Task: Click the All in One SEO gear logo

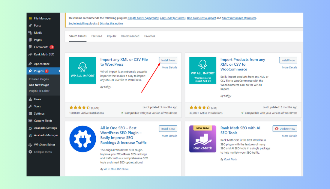Action: 82,139
